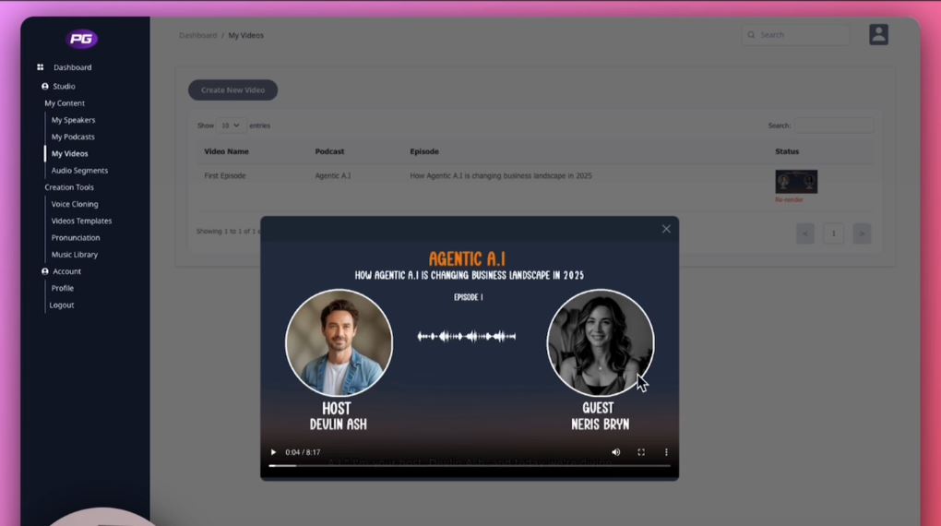Open video more options menu

(666, 452)
